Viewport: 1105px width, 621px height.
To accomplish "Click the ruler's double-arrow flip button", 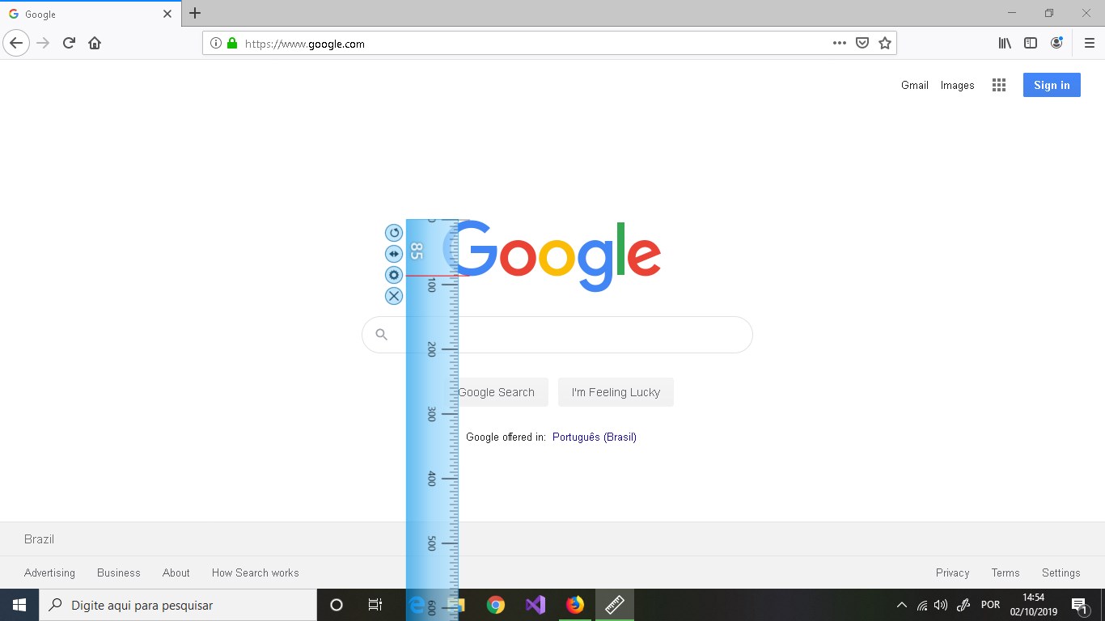I will [394, 254].
